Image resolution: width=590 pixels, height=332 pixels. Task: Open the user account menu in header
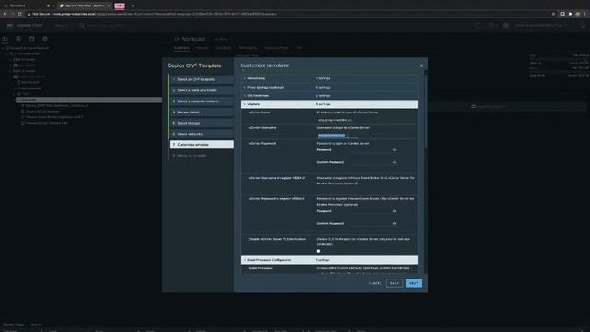coord(541,26)
